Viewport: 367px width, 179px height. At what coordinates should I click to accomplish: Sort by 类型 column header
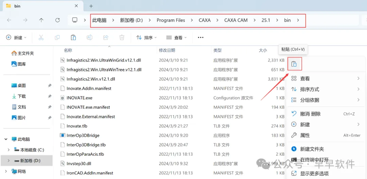217,50
